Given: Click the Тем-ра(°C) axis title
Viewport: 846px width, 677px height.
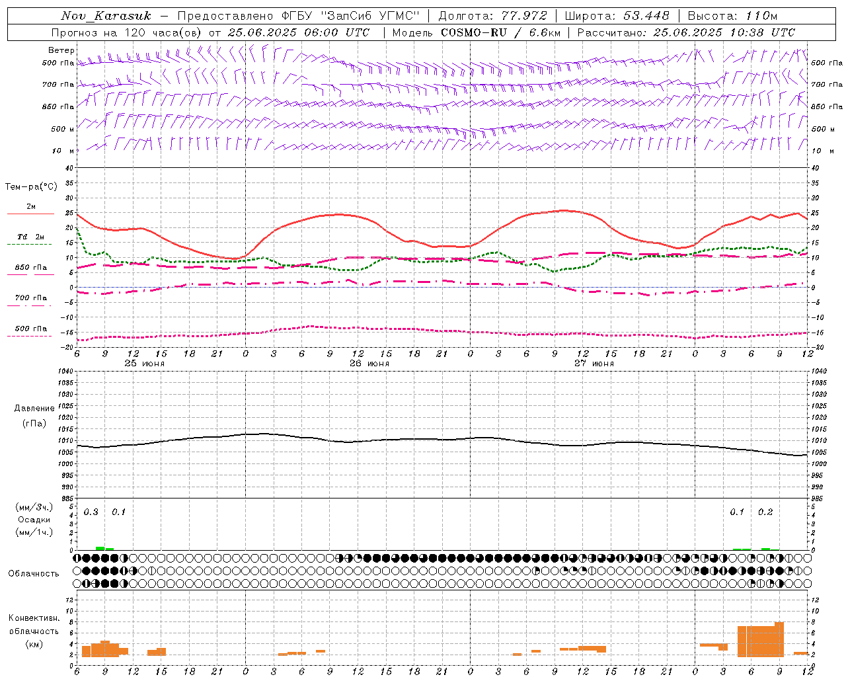Looking at the screenshot, I should point(31,187).
